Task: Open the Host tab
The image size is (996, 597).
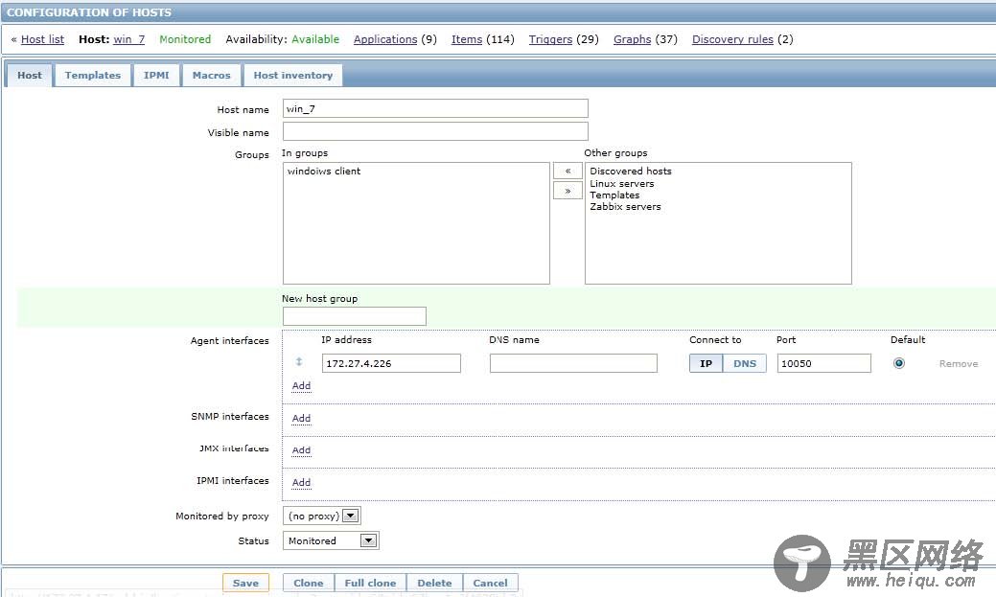Action: point(29,75)
